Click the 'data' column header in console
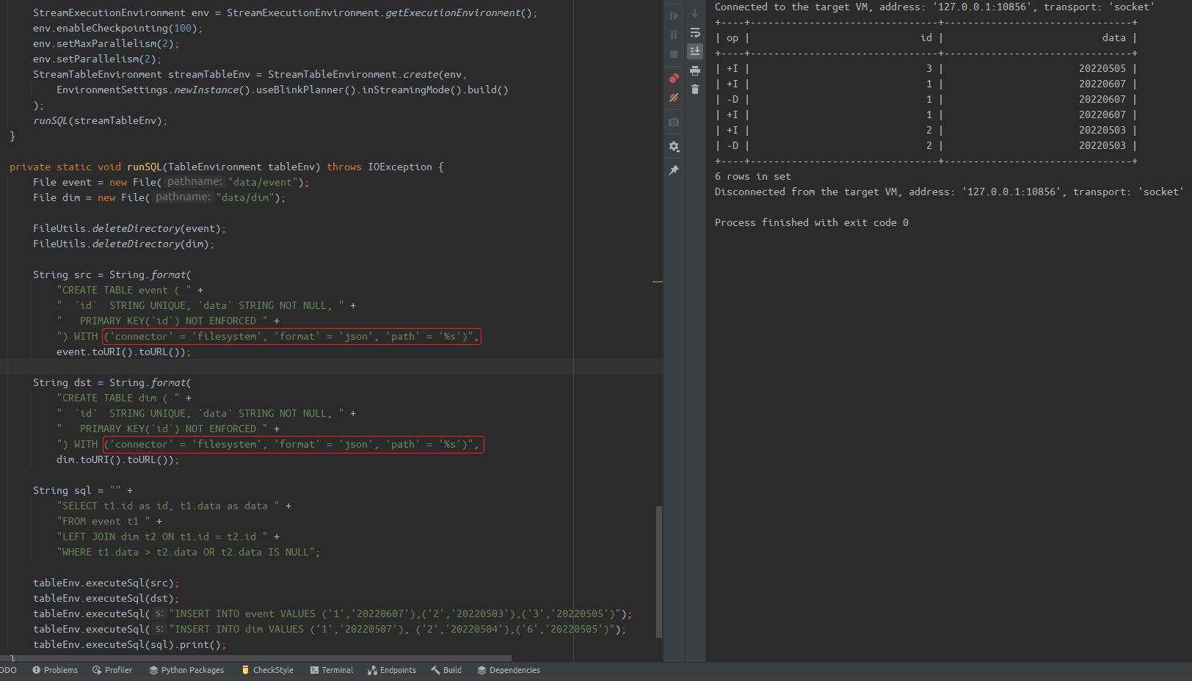1192x681 pixels. click(1114, 38)
